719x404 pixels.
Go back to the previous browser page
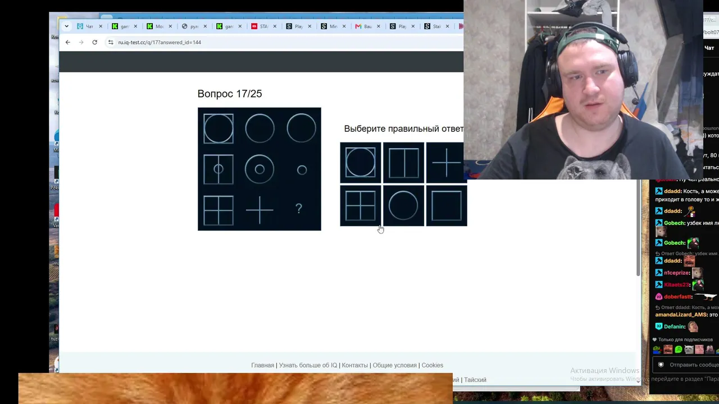[68, 42]
